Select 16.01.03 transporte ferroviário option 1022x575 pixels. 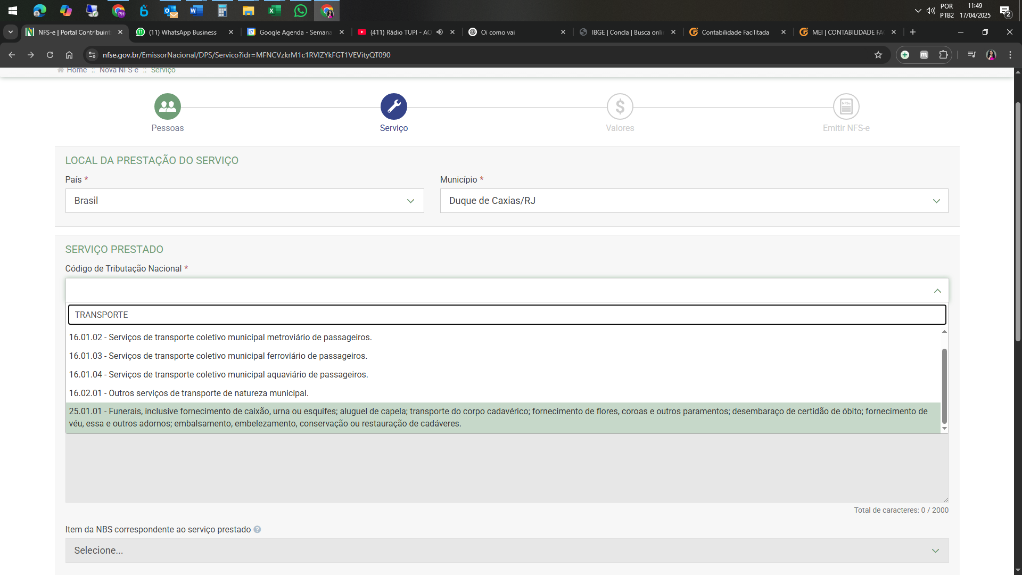[504, 356]
